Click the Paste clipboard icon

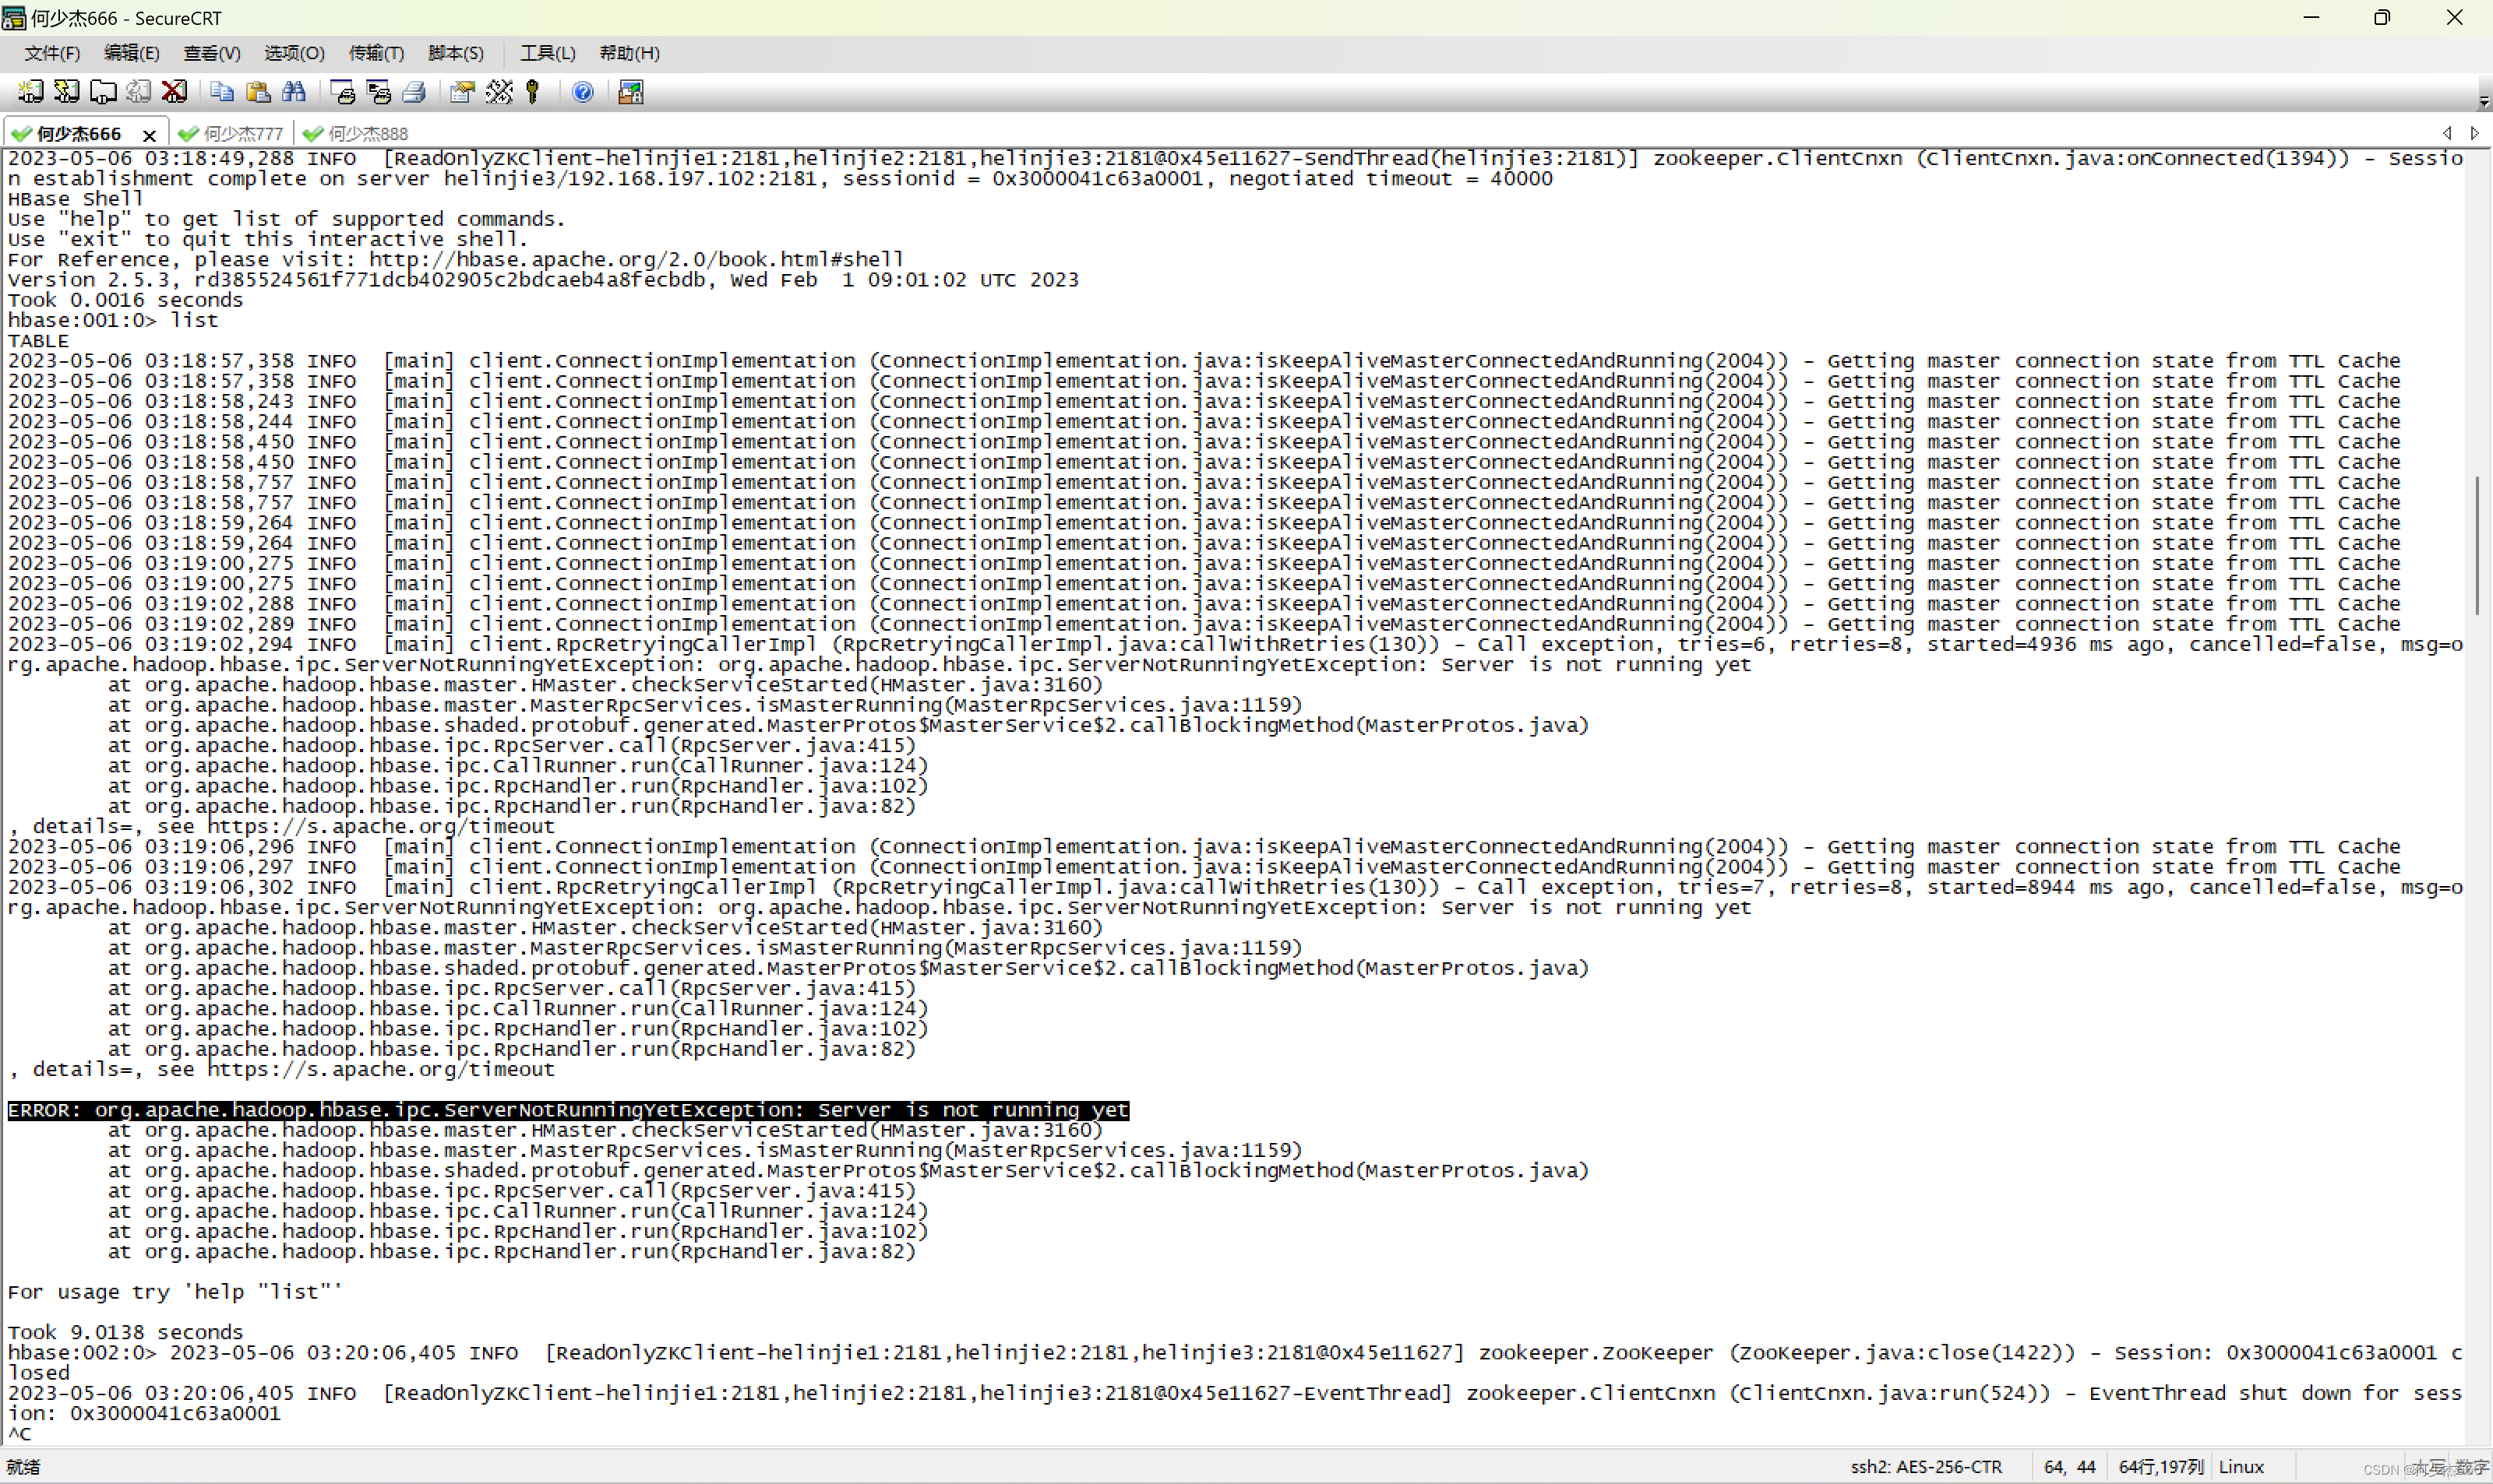(258, 92)
